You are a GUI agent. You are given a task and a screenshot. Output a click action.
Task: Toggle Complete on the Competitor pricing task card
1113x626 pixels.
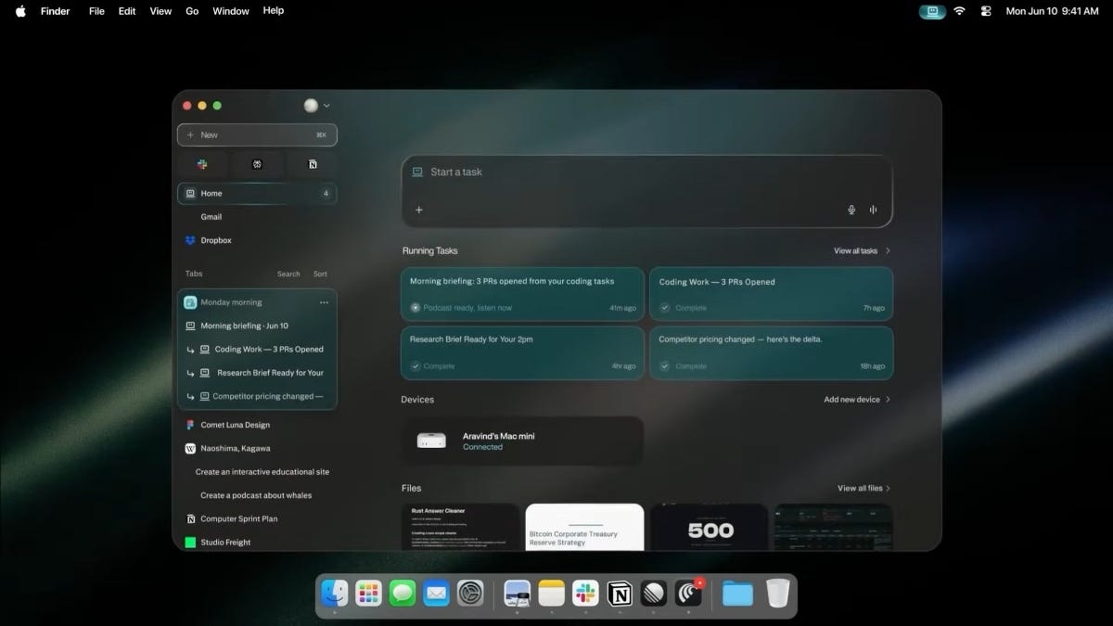pyautogui.click(x=664, y=365)
